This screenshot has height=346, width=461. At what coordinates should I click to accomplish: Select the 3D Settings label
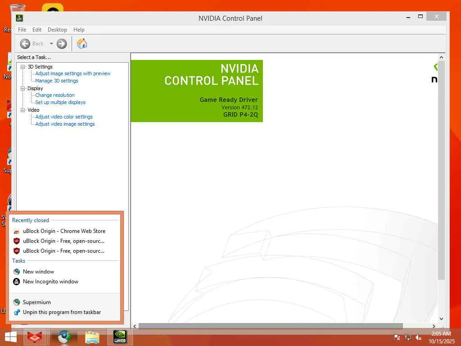tap(40, 67)
